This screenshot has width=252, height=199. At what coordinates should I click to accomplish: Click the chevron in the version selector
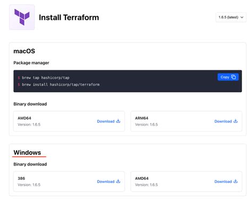click(x=242, y=17)
